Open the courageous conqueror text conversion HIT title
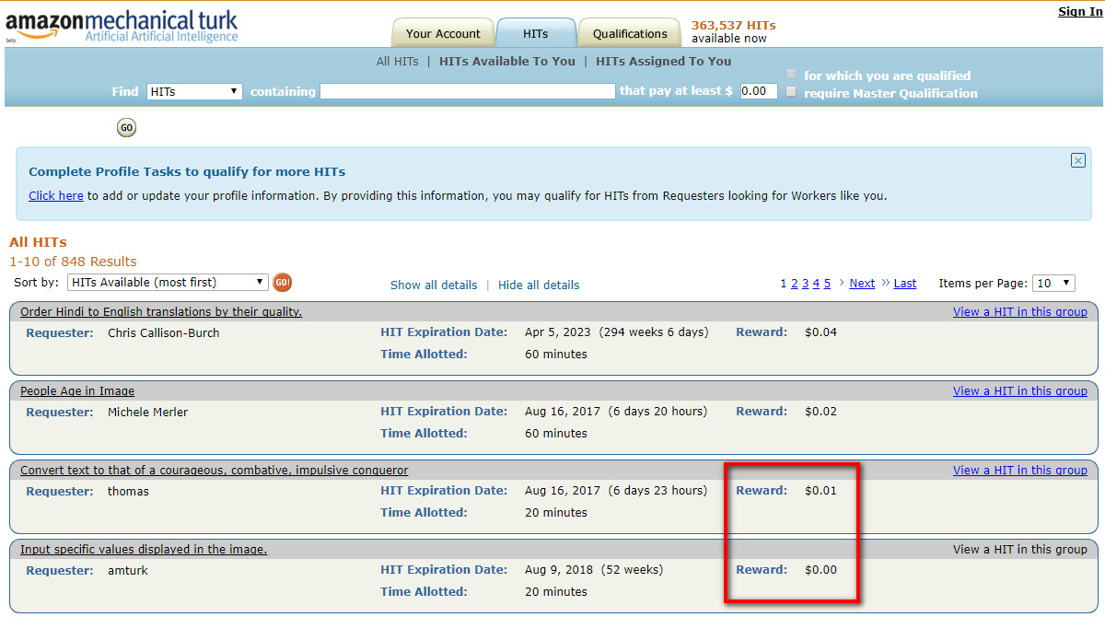The height and width of the screenshot is (617, 1105). (215, 471)
